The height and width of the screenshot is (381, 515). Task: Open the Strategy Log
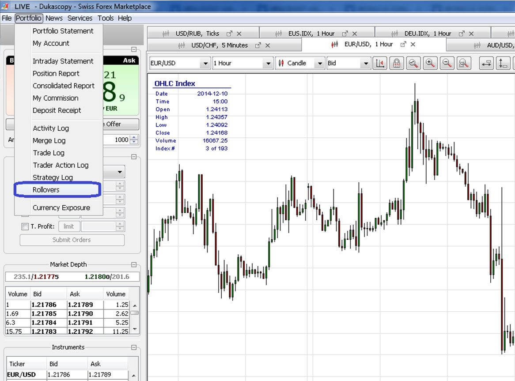pos(53,177)
